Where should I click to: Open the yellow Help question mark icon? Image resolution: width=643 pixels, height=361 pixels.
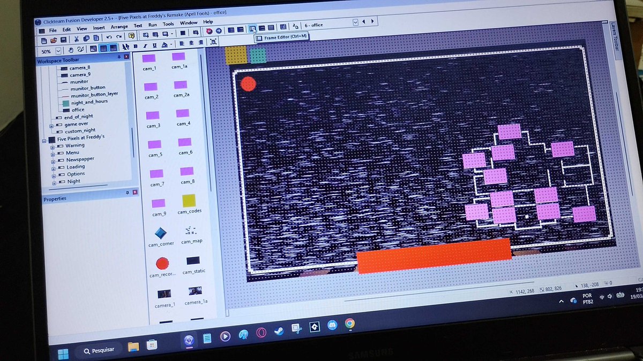pos(131,35)
